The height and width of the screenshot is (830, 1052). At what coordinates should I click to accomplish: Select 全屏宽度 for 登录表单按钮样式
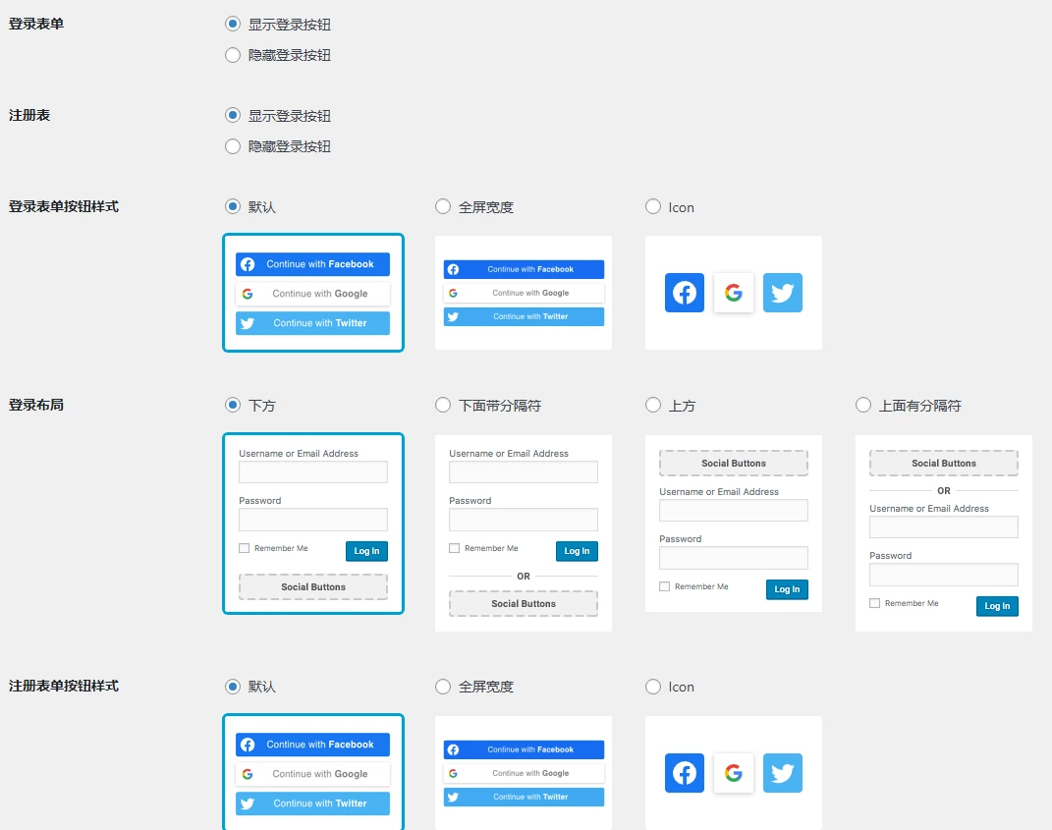tap(443, 206)
